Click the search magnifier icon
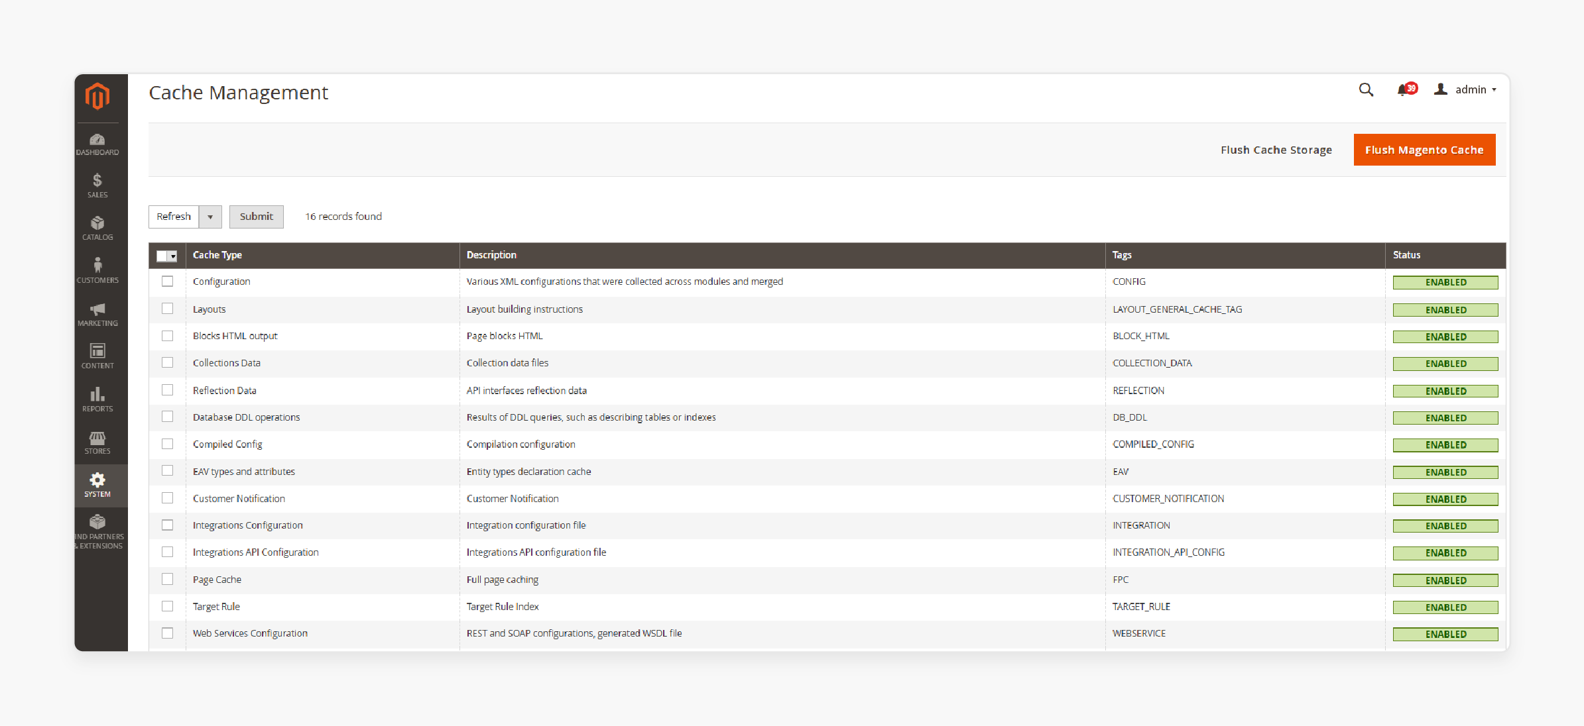Screen dimensions: 1584x726 pyautogui.click(x=1366, y=89)
